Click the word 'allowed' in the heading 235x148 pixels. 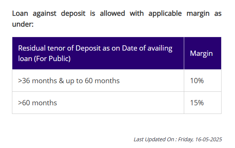click(112, 13)
